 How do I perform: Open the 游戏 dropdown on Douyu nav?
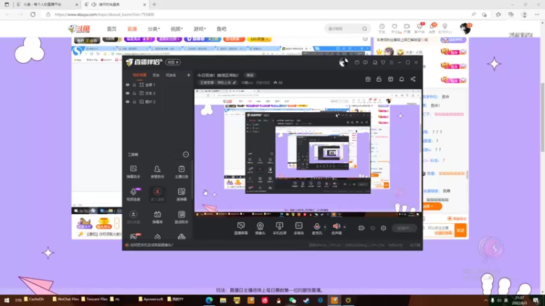tap(200, 29)
